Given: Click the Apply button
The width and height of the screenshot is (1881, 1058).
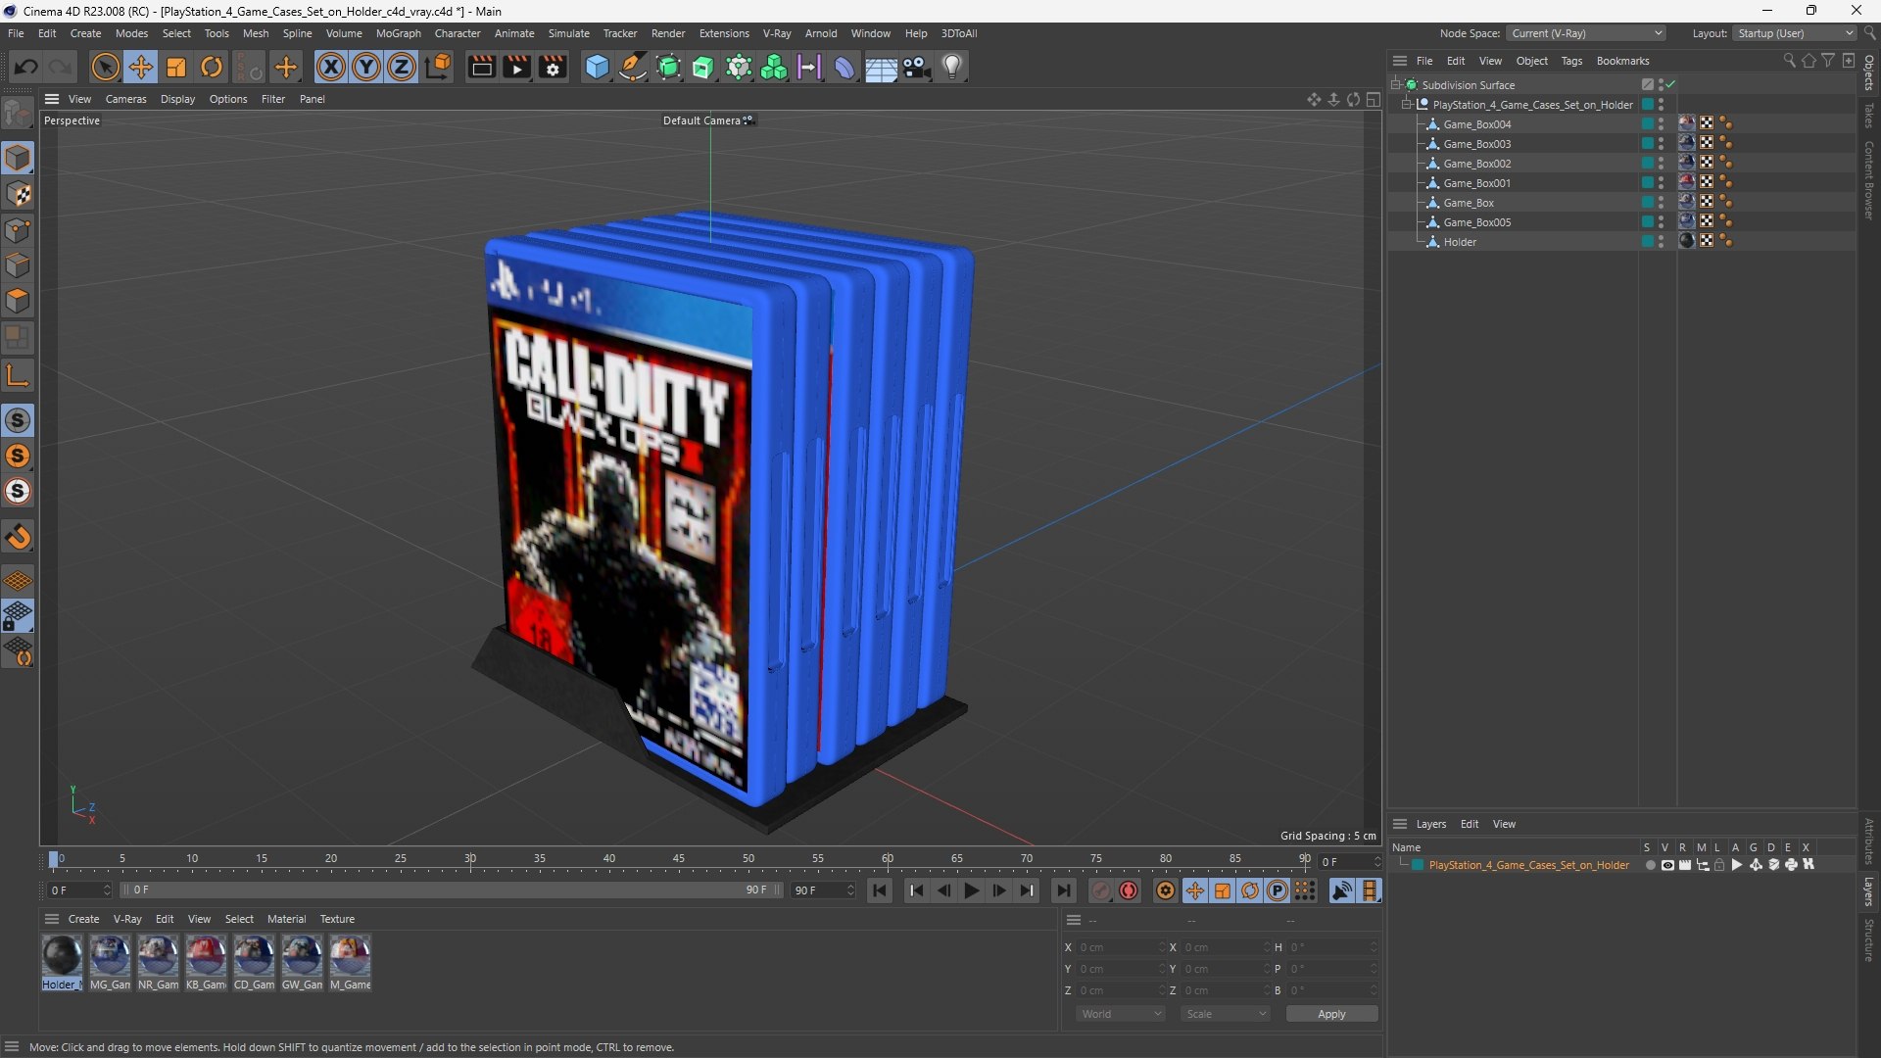Looking at the screenshot, I should [x=1331, y=1014].
